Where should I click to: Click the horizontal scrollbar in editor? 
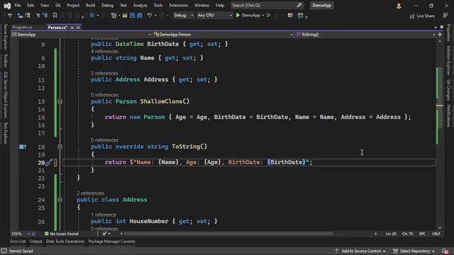pos(228,234)
